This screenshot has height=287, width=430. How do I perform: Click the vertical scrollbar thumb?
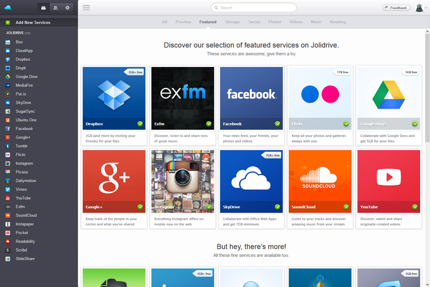click(428, 88)
